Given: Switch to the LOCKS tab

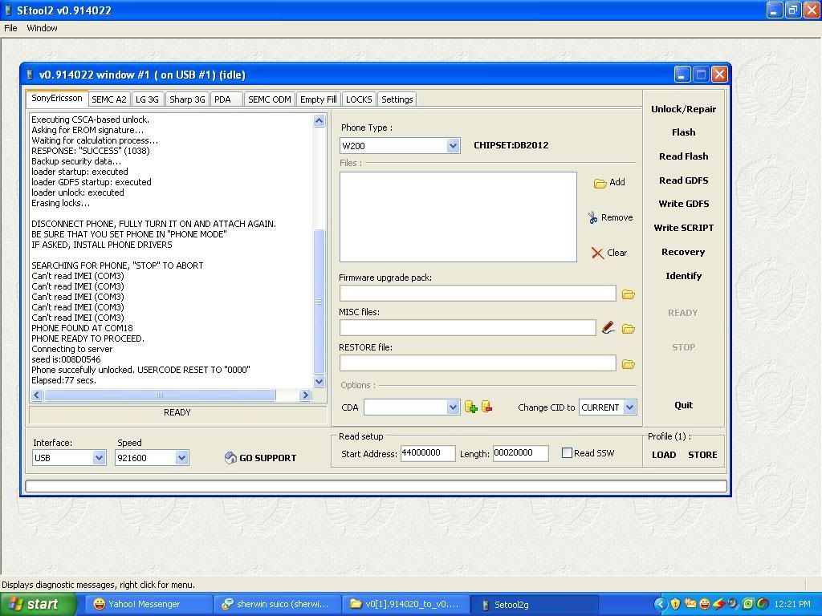Looking at the screenshot, I should [359, 99].
